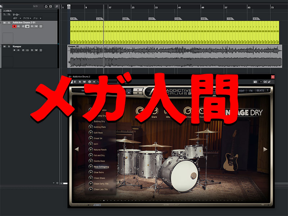Go to next kit with right arrow
This screenshot has height=216, width=288.
click(265, 149)
